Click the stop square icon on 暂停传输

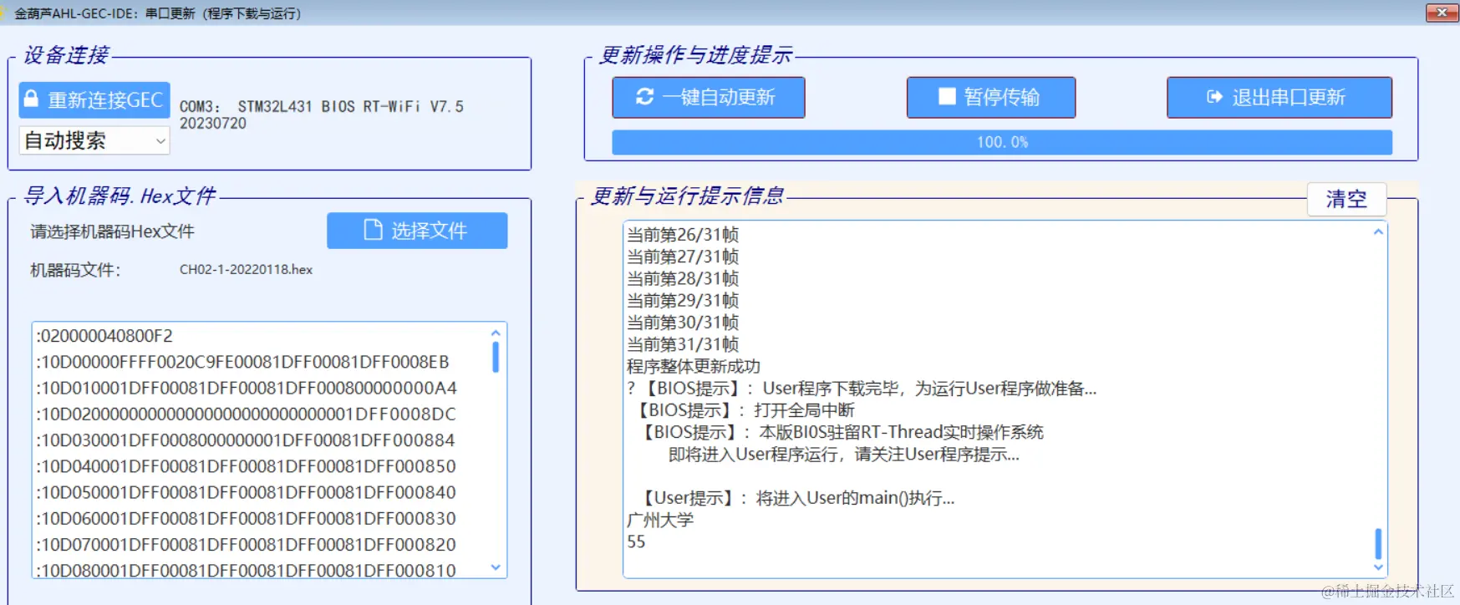[947, 97]
